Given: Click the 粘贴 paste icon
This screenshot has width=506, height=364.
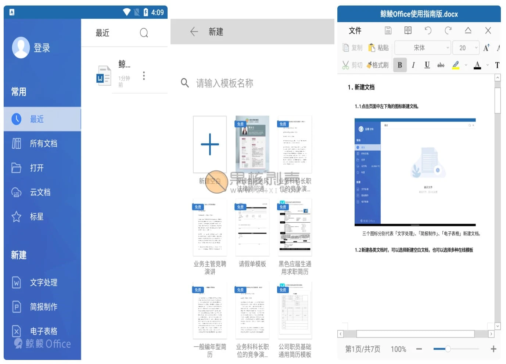Looking at the screenshot, I should tap(372, 48).
